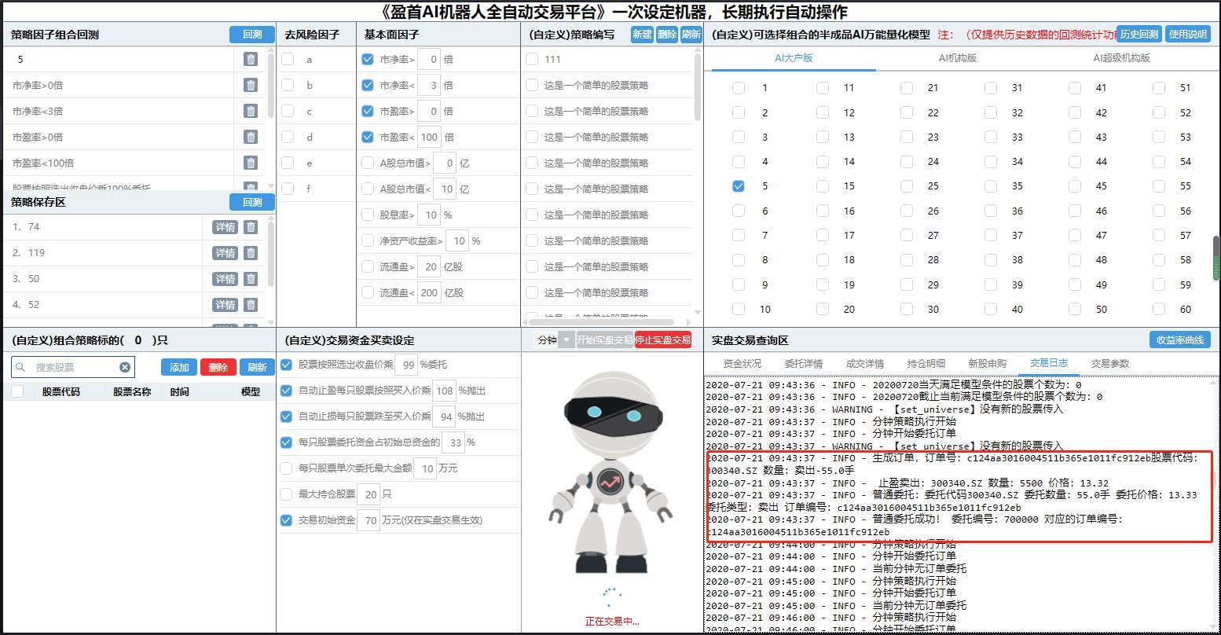Open the 分钟 interval dropdown
Image resolution: width=1221 pixels, height=635 pixels.
click(559, 340)
